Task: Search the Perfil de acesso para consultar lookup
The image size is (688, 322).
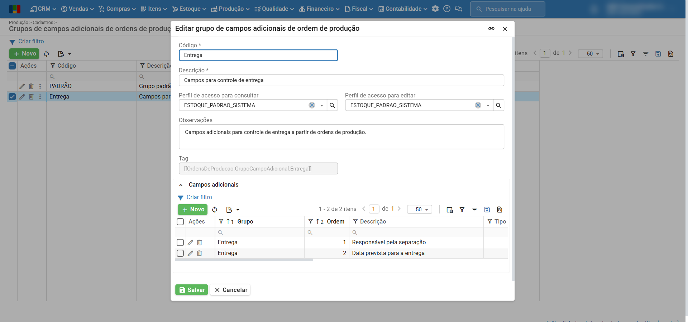Action: point(332,105)
